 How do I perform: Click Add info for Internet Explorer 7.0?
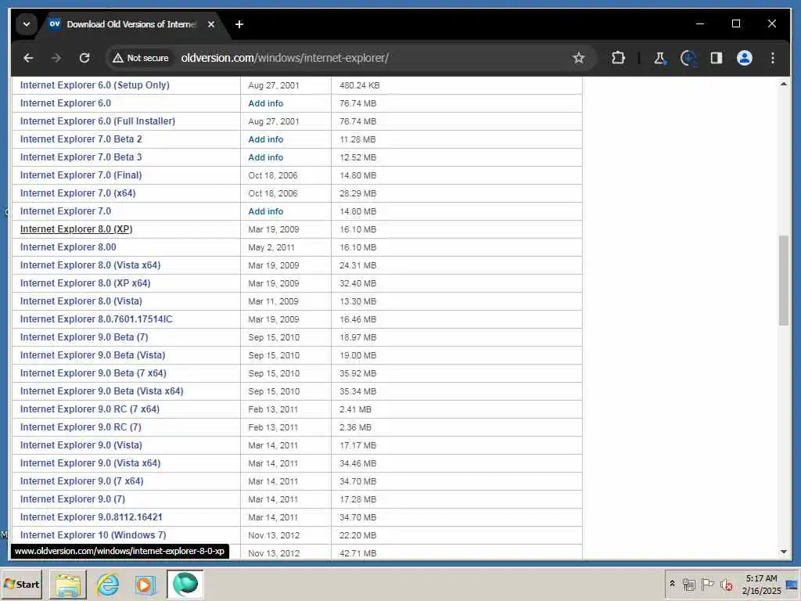point(266,211)
